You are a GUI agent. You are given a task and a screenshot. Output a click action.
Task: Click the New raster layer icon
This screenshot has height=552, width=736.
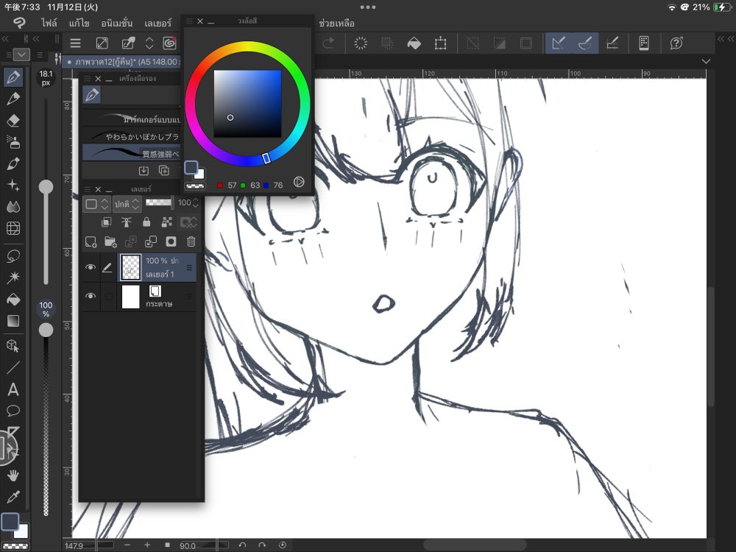(x=91, y=241)
